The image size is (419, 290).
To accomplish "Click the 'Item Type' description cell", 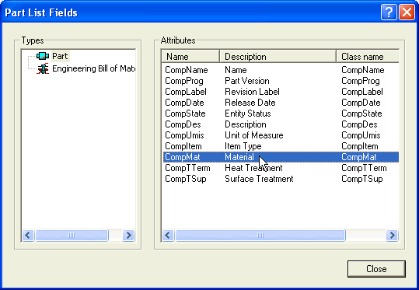I will [243, 146].
